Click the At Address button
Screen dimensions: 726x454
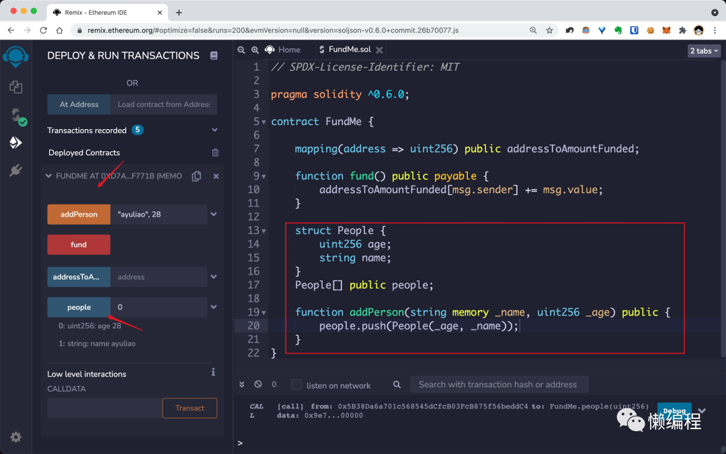(x=79, y=104)
